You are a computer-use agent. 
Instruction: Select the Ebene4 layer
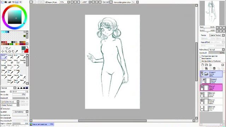click(x=211, y=108)
